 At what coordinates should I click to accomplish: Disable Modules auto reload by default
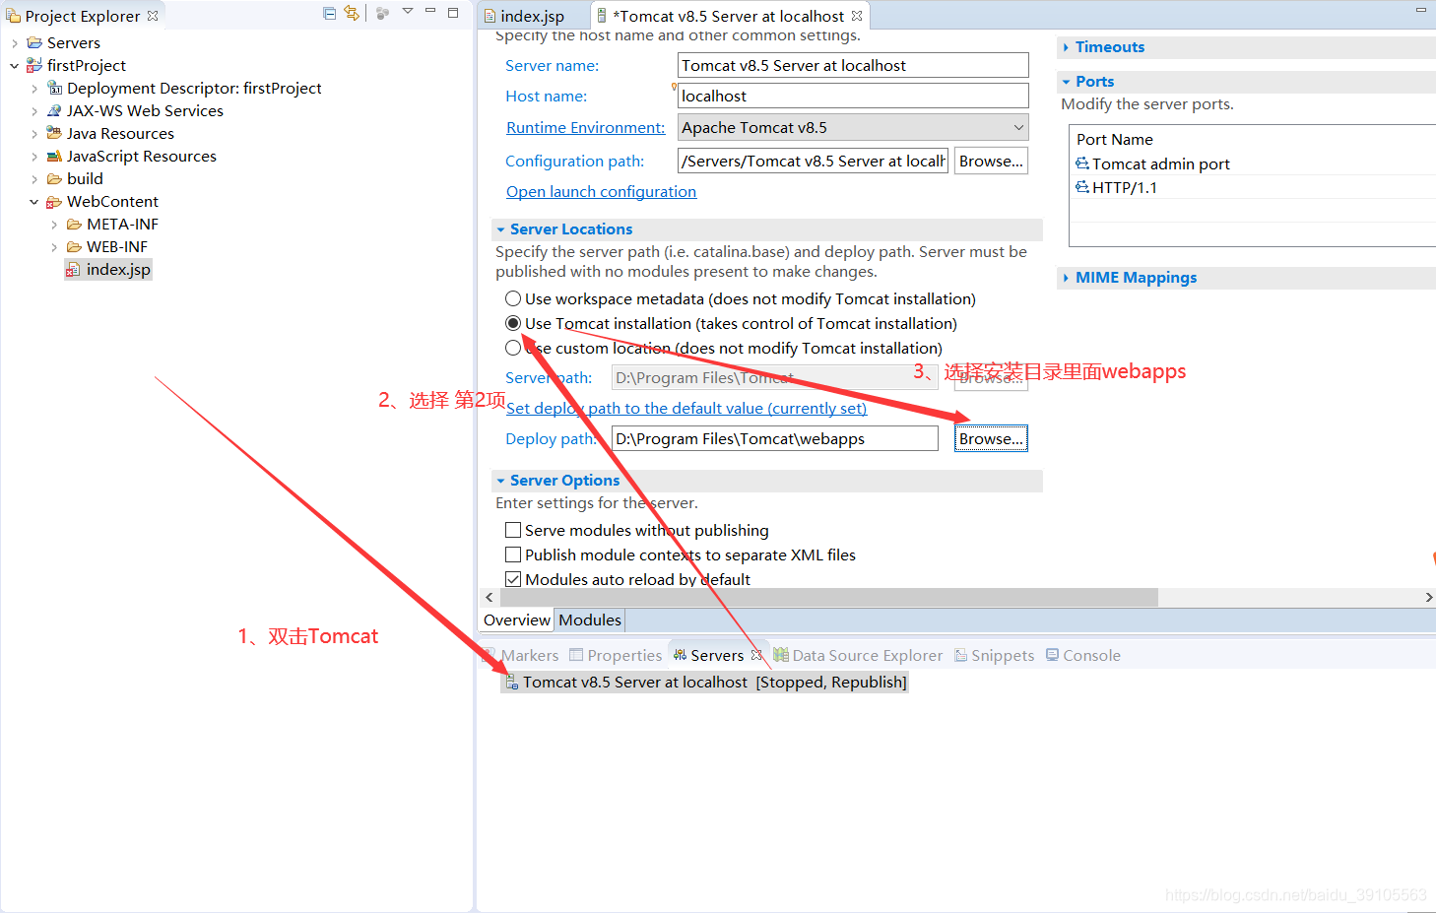tap(513, 579)
